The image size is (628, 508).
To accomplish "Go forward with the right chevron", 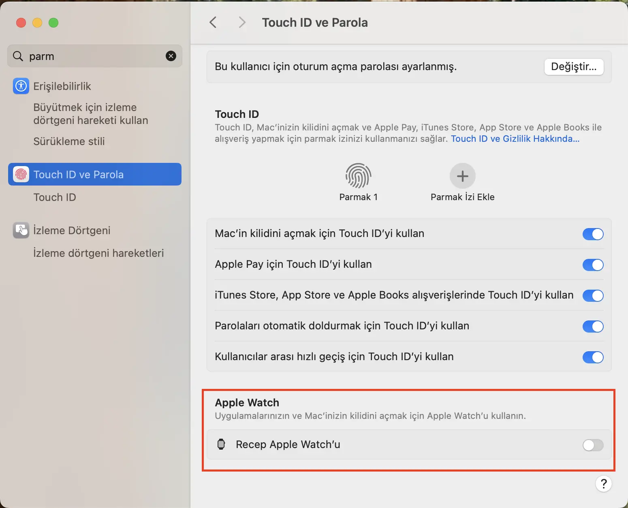I will (242, 22).
